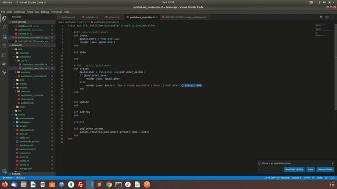The width and height of the screenshot is (337, 189).
Task: Open the Help icon in the dock
Action: [x=62, y=184]
